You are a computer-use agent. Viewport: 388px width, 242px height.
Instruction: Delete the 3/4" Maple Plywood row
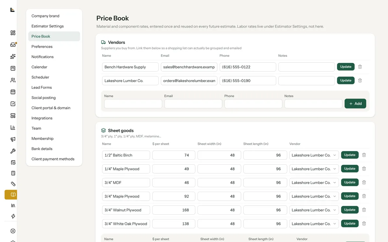click(364, 196)
